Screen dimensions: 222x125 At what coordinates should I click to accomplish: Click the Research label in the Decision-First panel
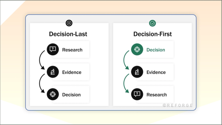pos(157,95)
